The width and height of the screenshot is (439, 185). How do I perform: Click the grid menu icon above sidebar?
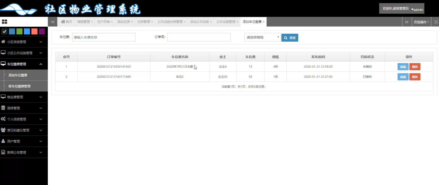(x=5, y=22)
